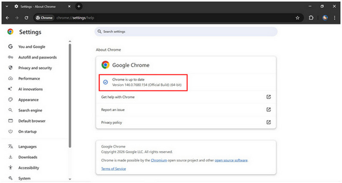
Task: Click the window Default browser icon
Action: click(10, 121)
